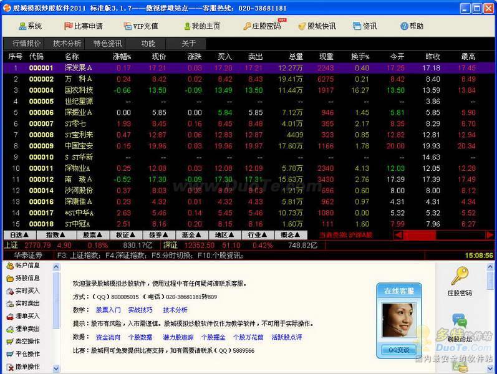Open the 资金流向 data link

[x=108, y=337]
